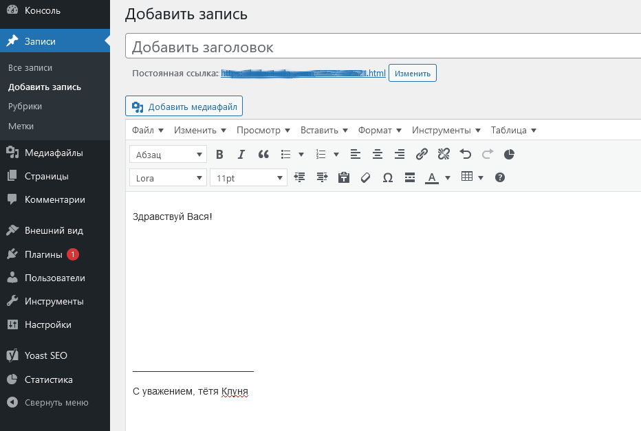Click the Изменить permalink button
The image size is (641, 431).
point(413,74)
